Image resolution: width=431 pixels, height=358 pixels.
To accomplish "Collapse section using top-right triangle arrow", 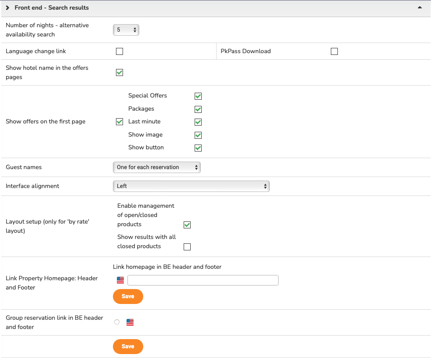I will click(x=420, y=7).
